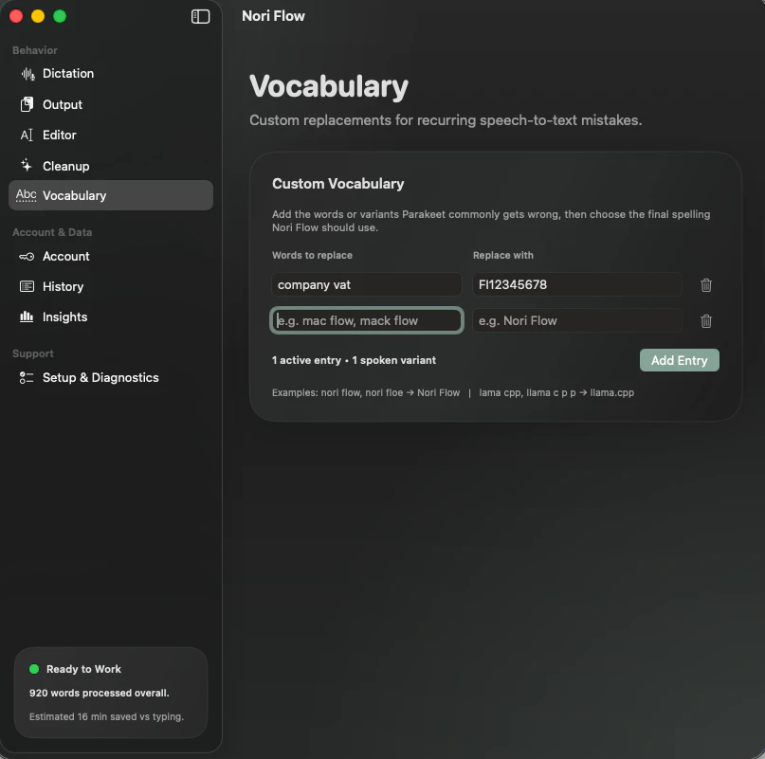This screenshot has height=759, width=765.
Task: Click the green Ready to Work status dot
Action: coord(34,669)
